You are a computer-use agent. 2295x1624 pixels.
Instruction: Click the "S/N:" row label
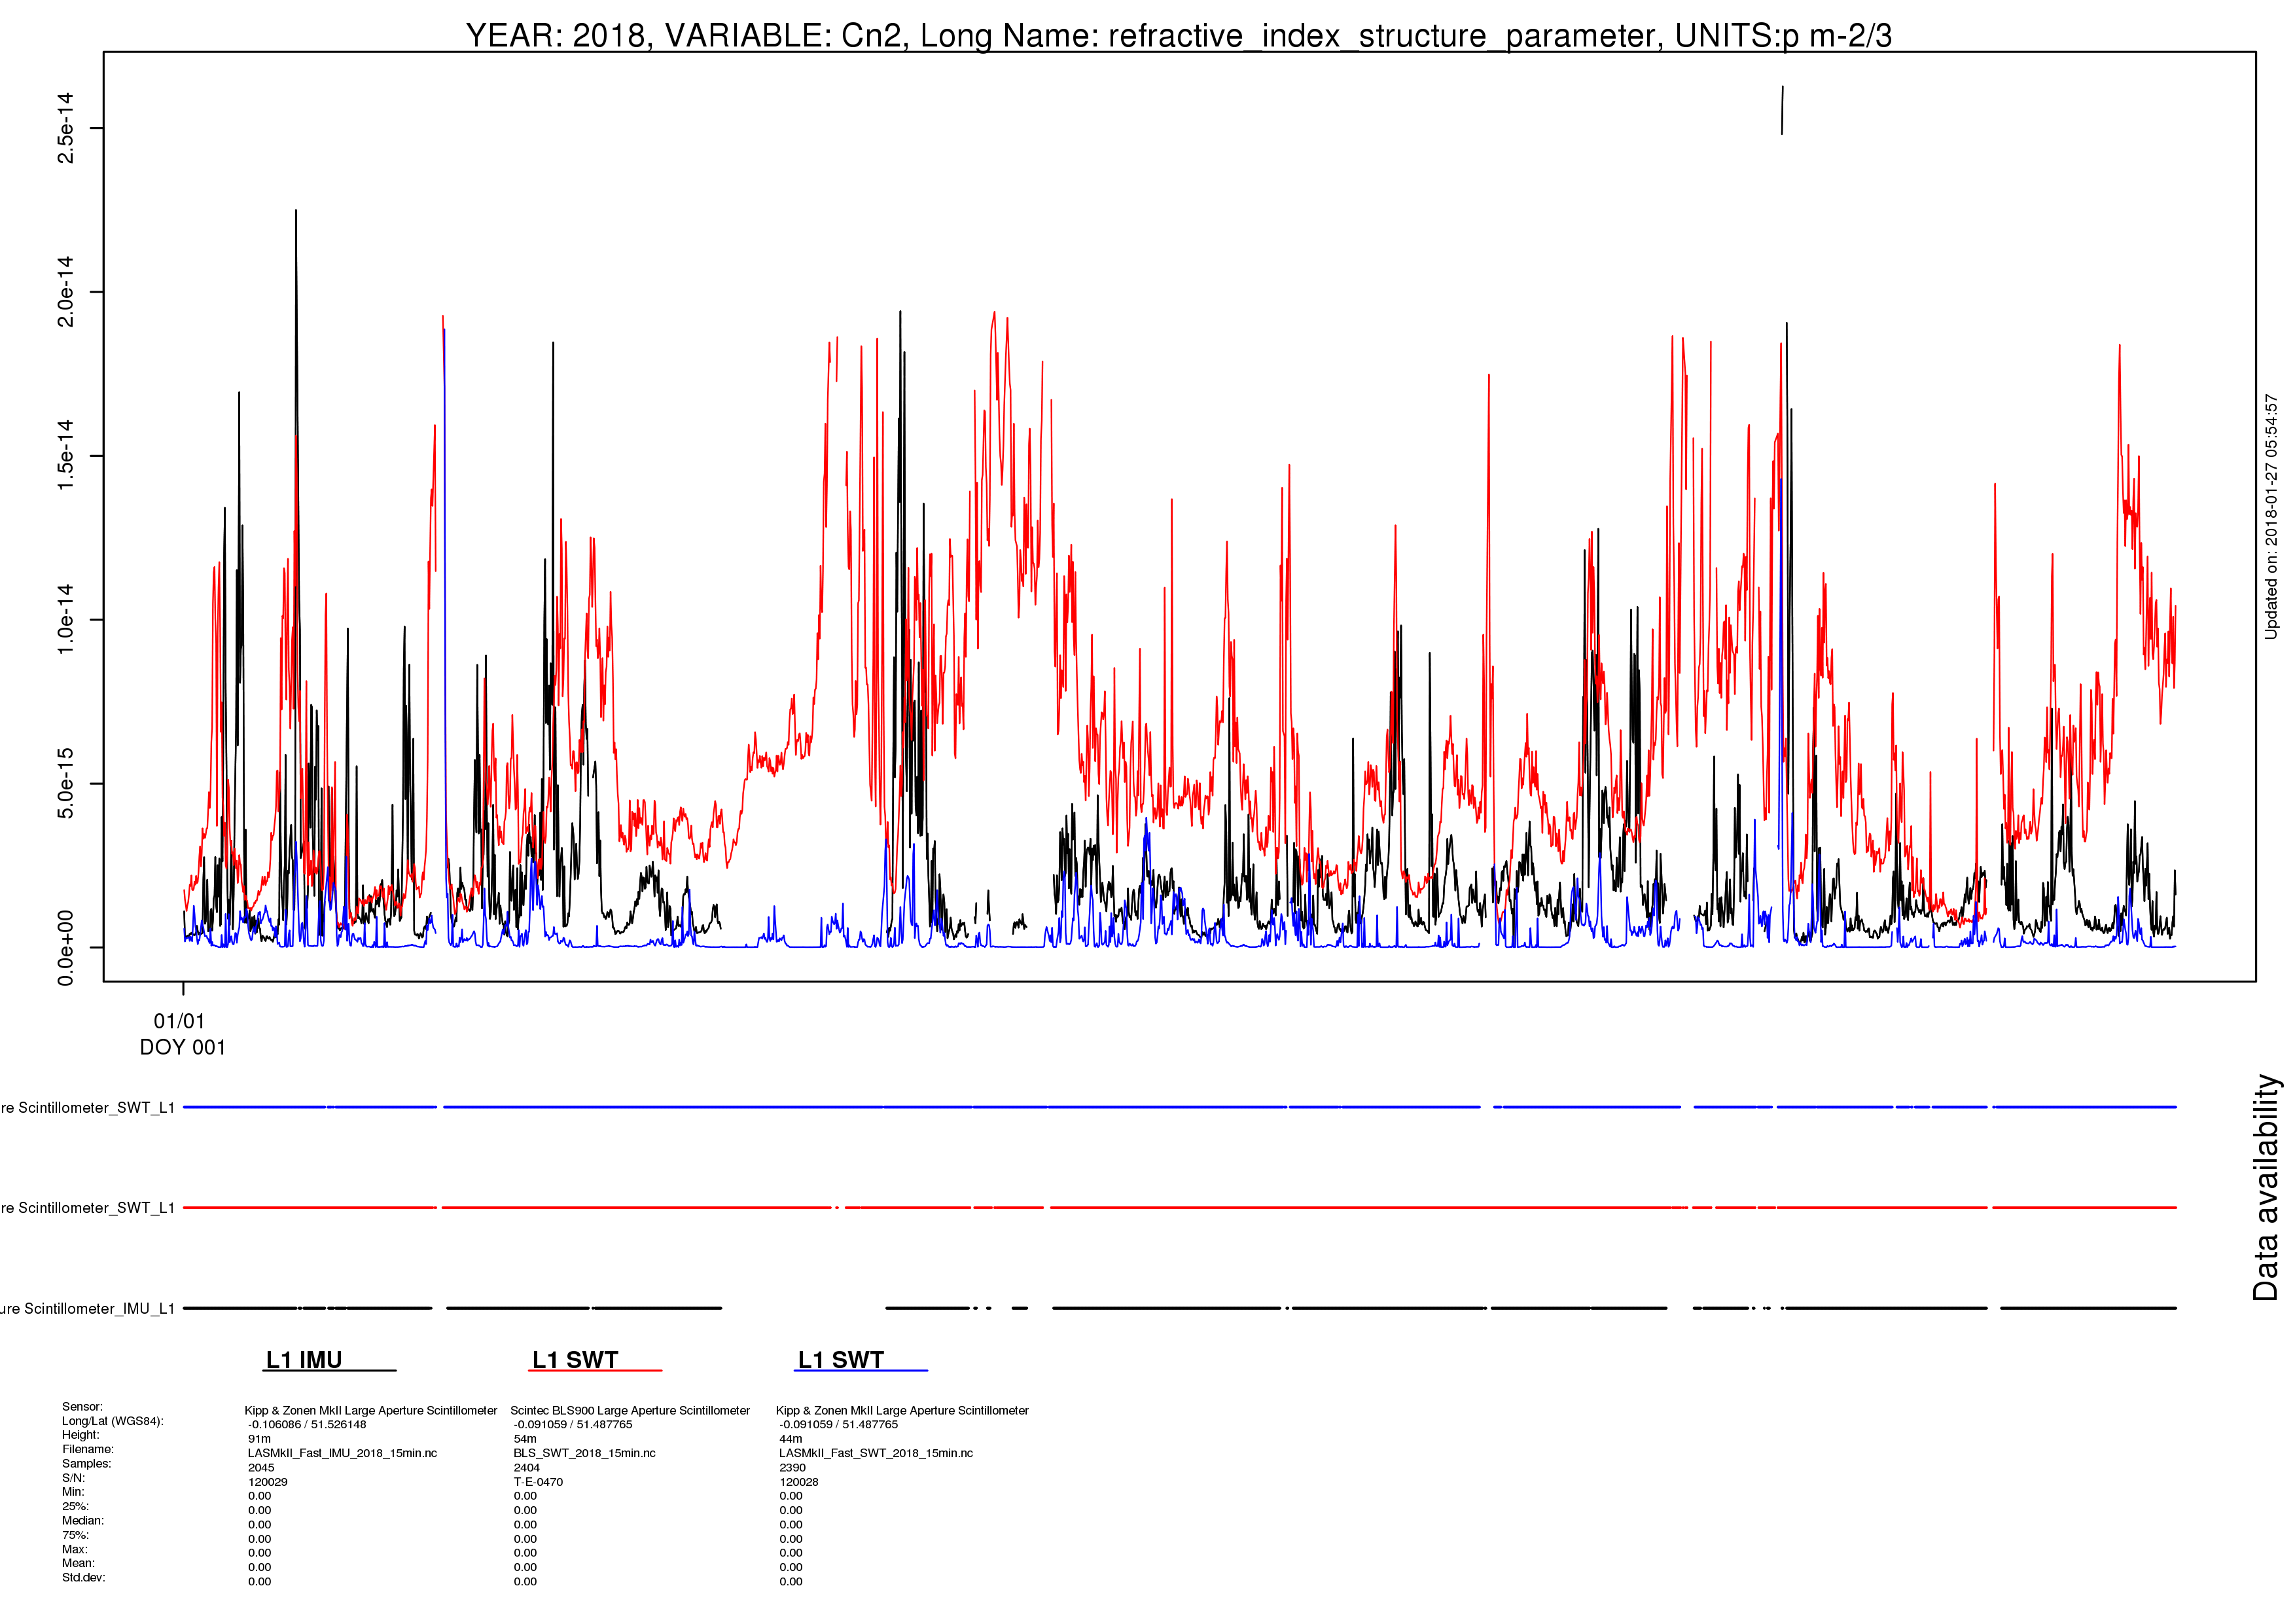tap(74, 1478)
